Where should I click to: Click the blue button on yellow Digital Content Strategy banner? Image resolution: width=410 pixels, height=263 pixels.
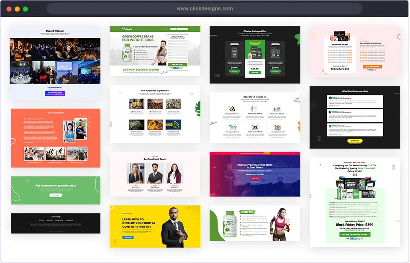pyautogui.click(x=128, y=237)
